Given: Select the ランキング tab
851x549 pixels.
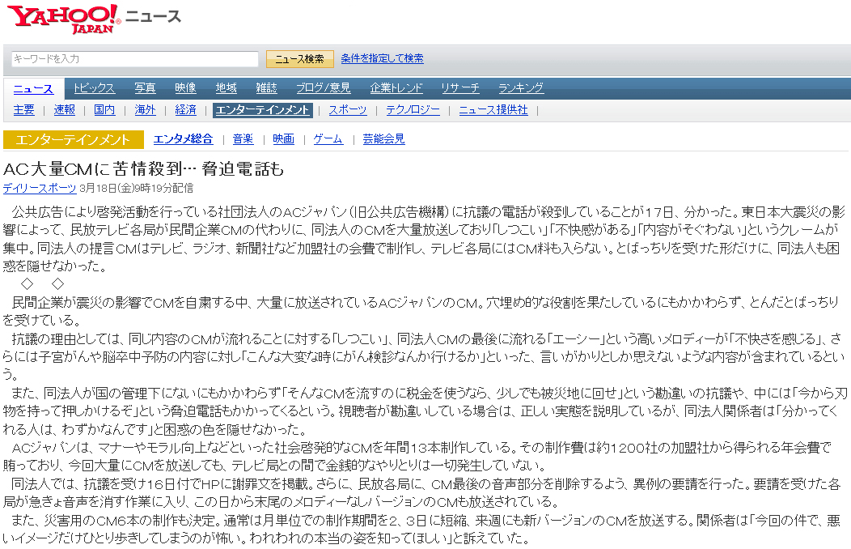Looking at the screenshot, I should click(520, 88).
